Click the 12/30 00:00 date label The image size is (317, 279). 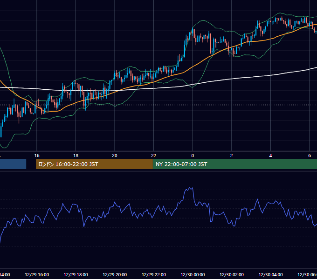pos(193,274)
